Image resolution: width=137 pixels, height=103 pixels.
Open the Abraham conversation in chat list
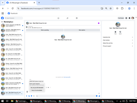click(x=12, y=45)
